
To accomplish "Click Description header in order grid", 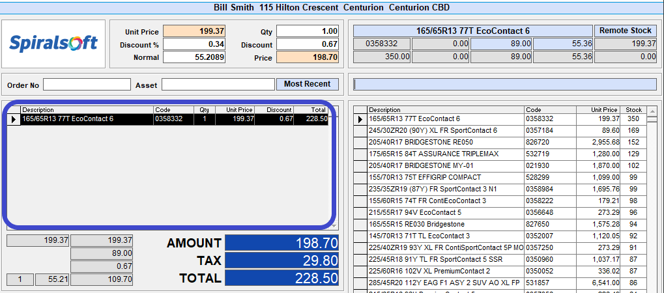I will pyautogui.click(x=87, y=109).
